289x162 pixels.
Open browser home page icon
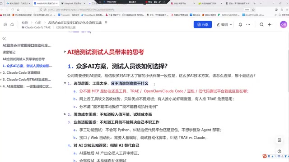[x=18, y=10]
